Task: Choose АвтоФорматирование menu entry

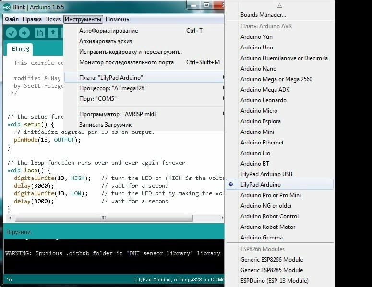Action: pyautogui.click(x=144, y=31)
